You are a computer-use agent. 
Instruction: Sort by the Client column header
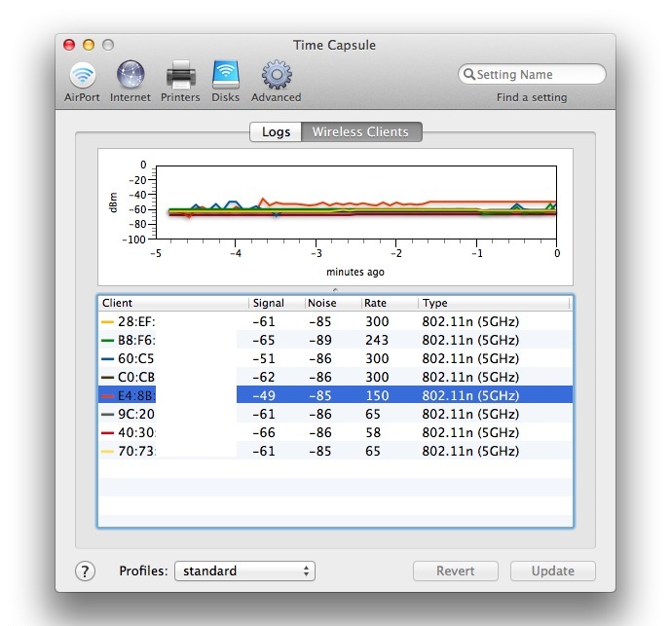click(173, 303)
